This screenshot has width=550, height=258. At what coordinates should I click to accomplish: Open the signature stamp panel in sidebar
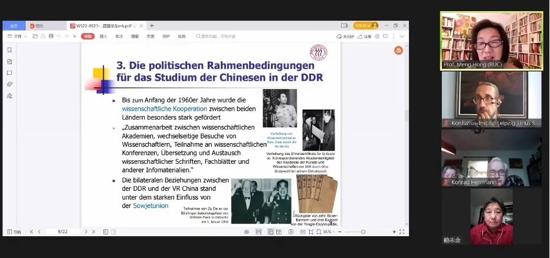pyautogui.click(x=9, y=95)
